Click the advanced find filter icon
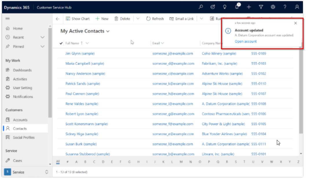This screenshot has width=309, height=181. [x=261, y=7]
